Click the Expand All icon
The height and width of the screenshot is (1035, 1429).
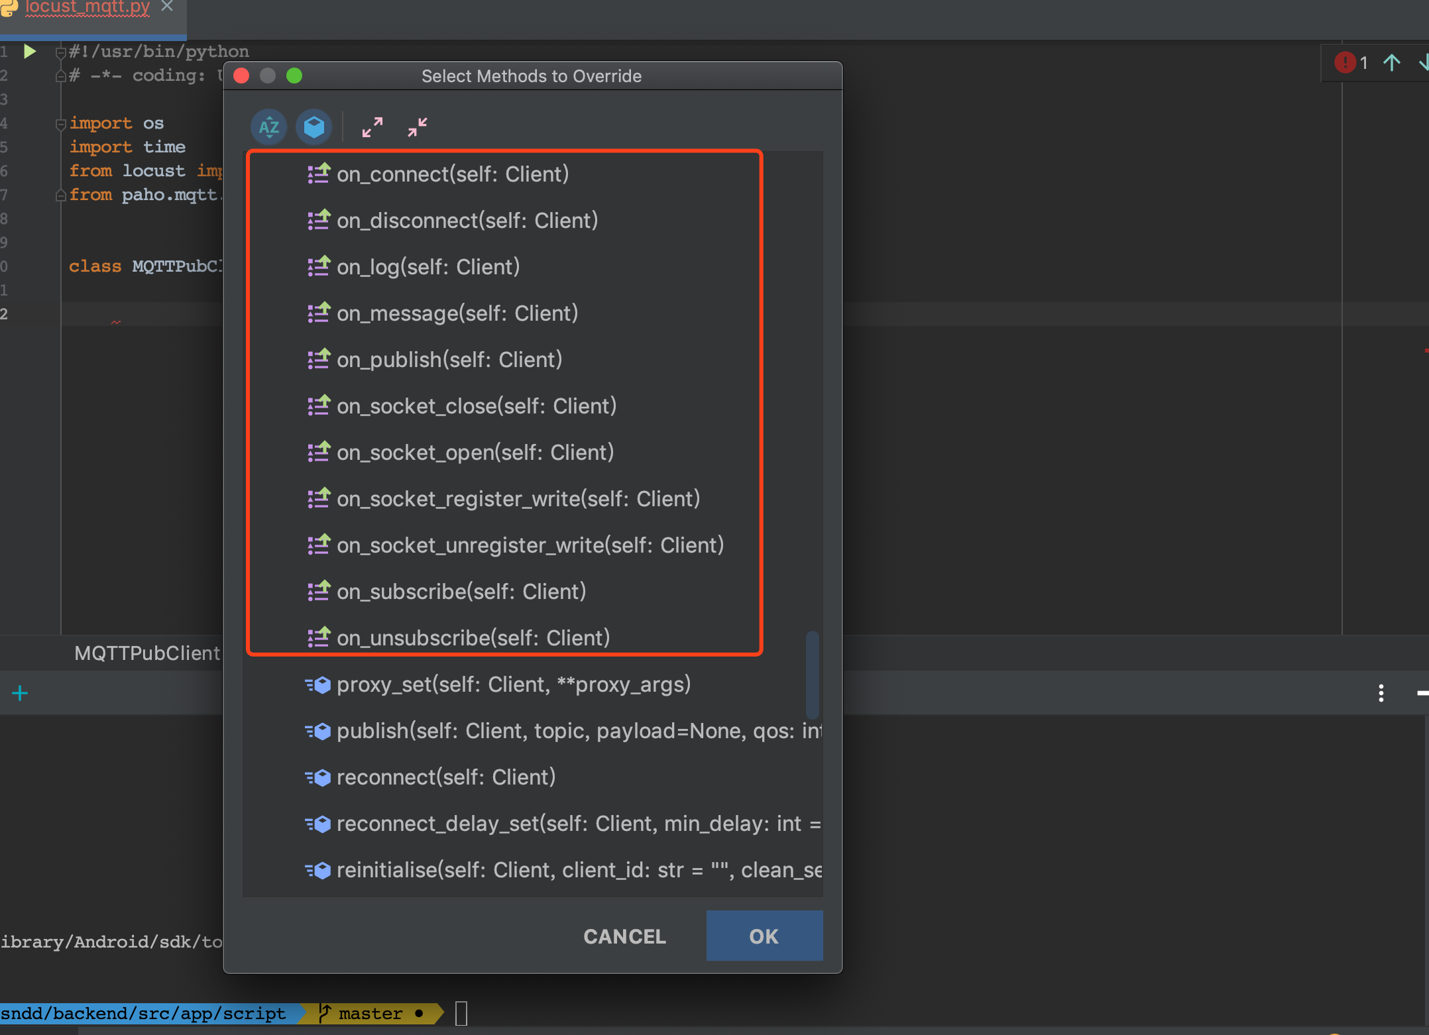click(x=372, y=127)
